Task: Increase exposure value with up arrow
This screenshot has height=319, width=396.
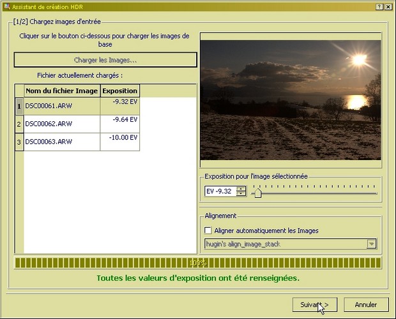Action: point(241,188)
